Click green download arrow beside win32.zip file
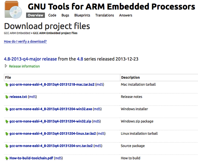The image size is (198, 166). (x=7, y=121)
